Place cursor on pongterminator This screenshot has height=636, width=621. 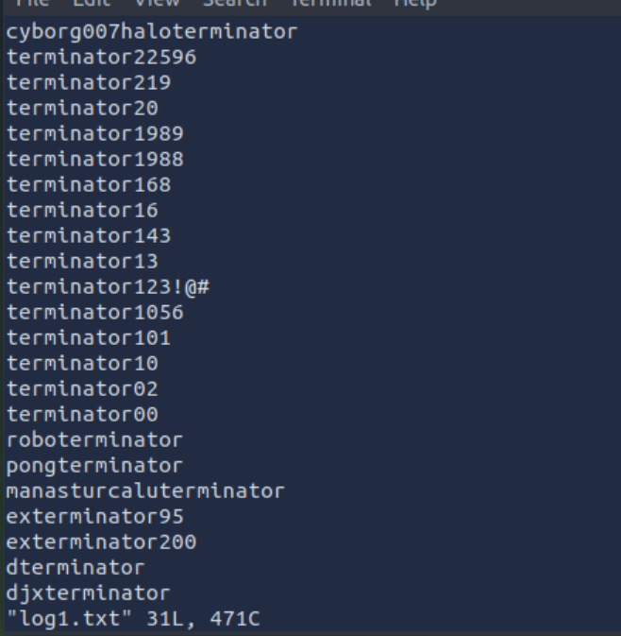pos(94,465)
